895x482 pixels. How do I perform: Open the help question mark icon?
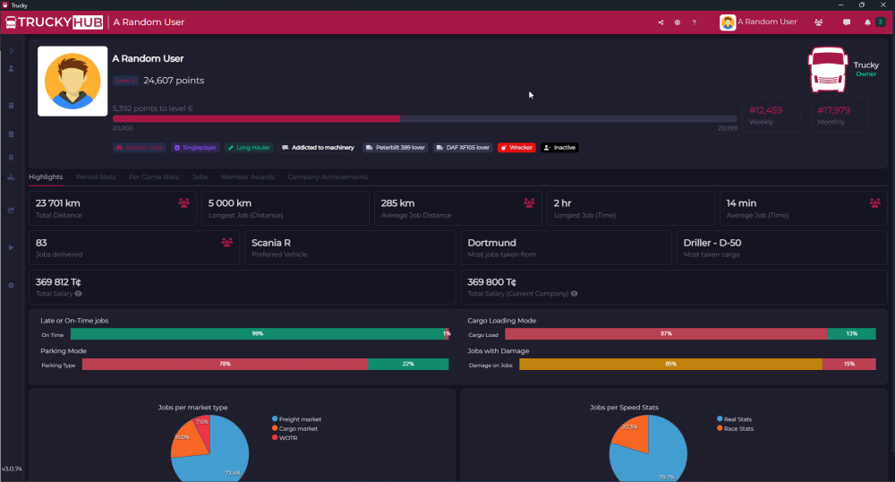click(x=695, y=22)
